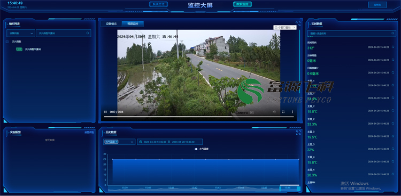Open the device list dropdown selector
401x196 pixels.
tap(21, 33)
